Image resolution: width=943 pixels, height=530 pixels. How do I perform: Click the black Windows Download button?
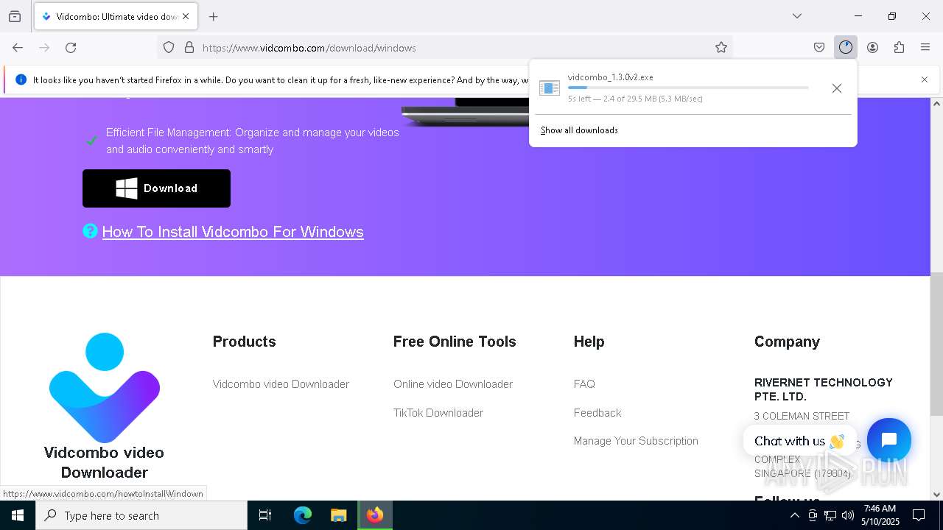tap(156, 188)
